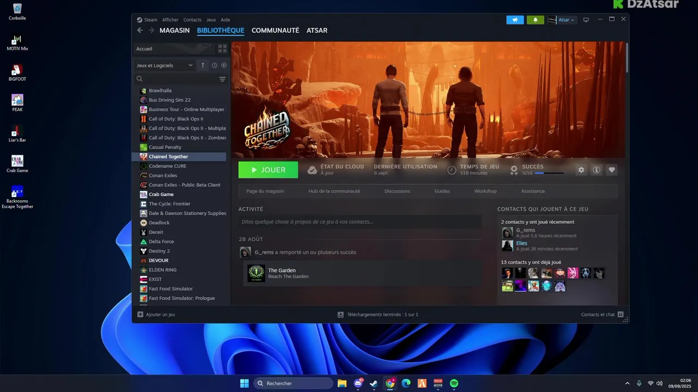Click the green JOUER button

pos(268,170)
